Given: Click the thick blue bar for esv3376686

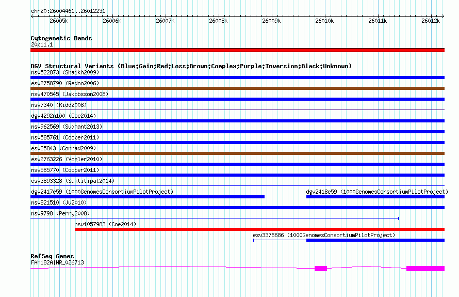Looking at the screenshot, I should click(375, 240).
